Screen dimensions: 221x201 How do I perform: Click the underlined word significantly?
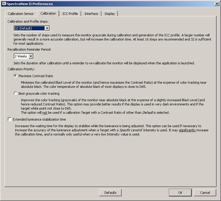click(x=187, y=130)
